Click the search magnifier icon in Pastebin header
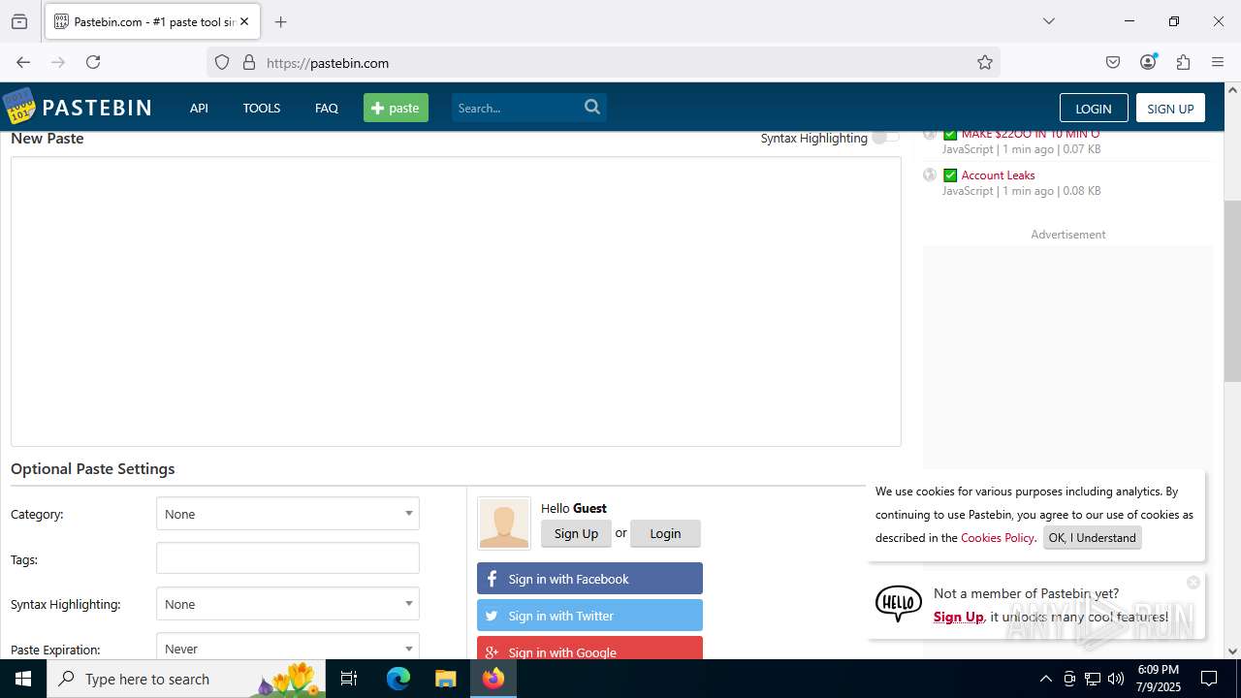Screen dimensions: 1241x698 click(592, 108)
